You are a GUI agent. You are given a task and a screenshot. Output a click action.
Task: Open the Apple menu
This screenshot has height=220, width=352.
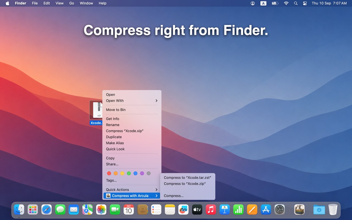7,3
